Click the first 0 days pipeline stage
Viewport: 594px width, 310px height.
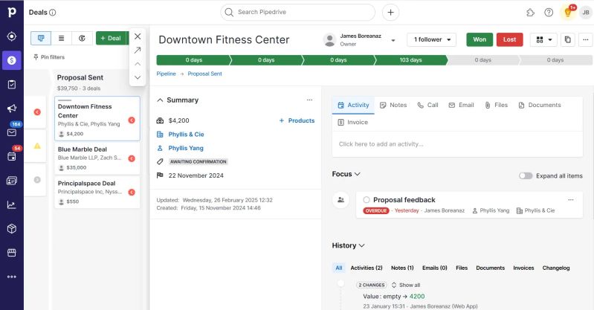(x=193, y=60)
